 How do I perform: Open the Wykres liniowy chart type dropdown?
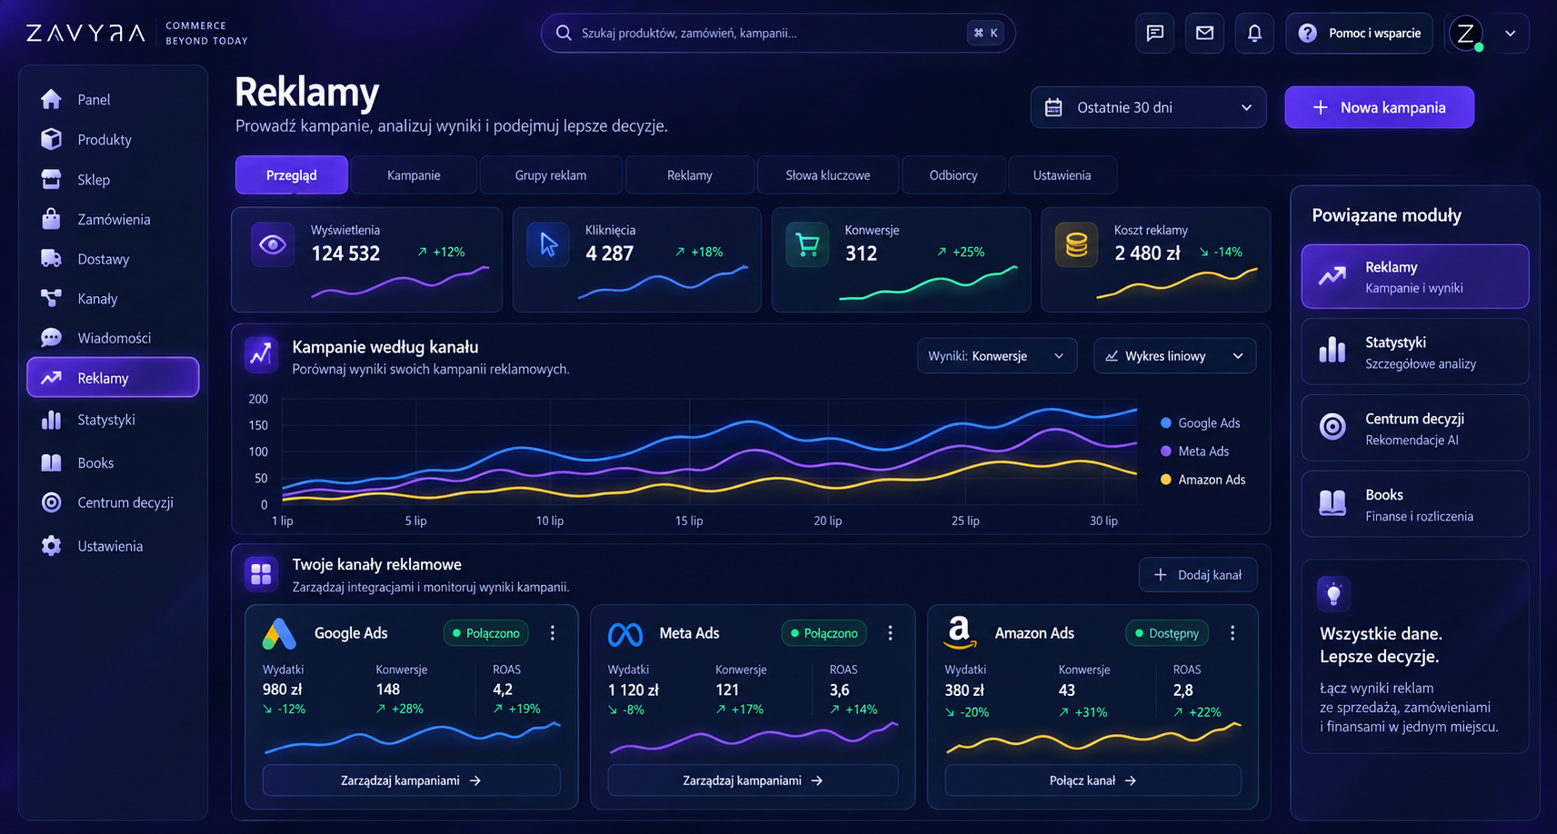(1174, 356)
